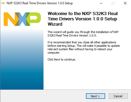Click the window title 'NXP S32K3 Real Time Drivers'

(40, 3)
